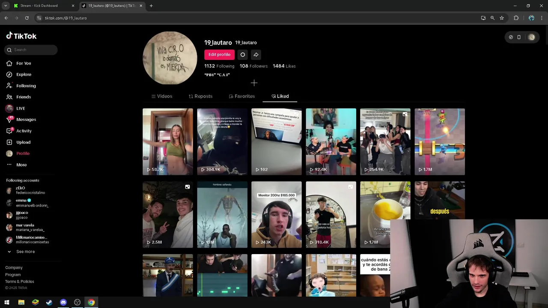Open liked video with 254.9K views
Screen dimensions: 548x308
point(385,142)
